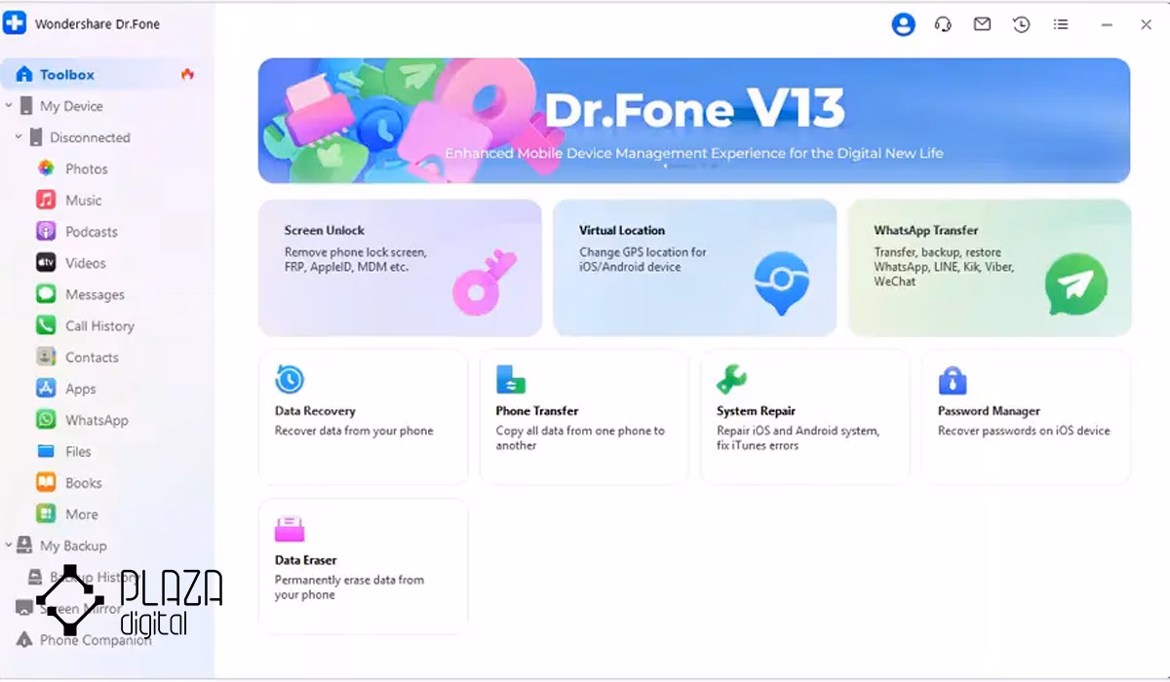Click the System Repair wrench icon
Image resolution: width=1170 pixels, height=682 pixels.
coord(731,379)
